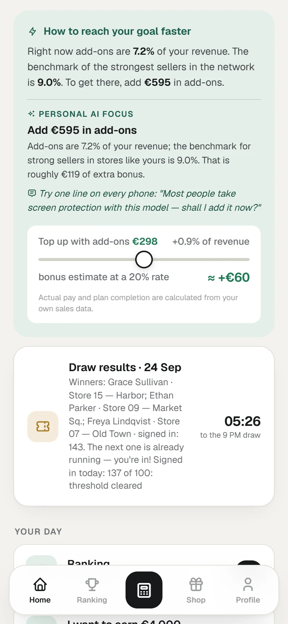Click the €298 top-up amount

145,241
